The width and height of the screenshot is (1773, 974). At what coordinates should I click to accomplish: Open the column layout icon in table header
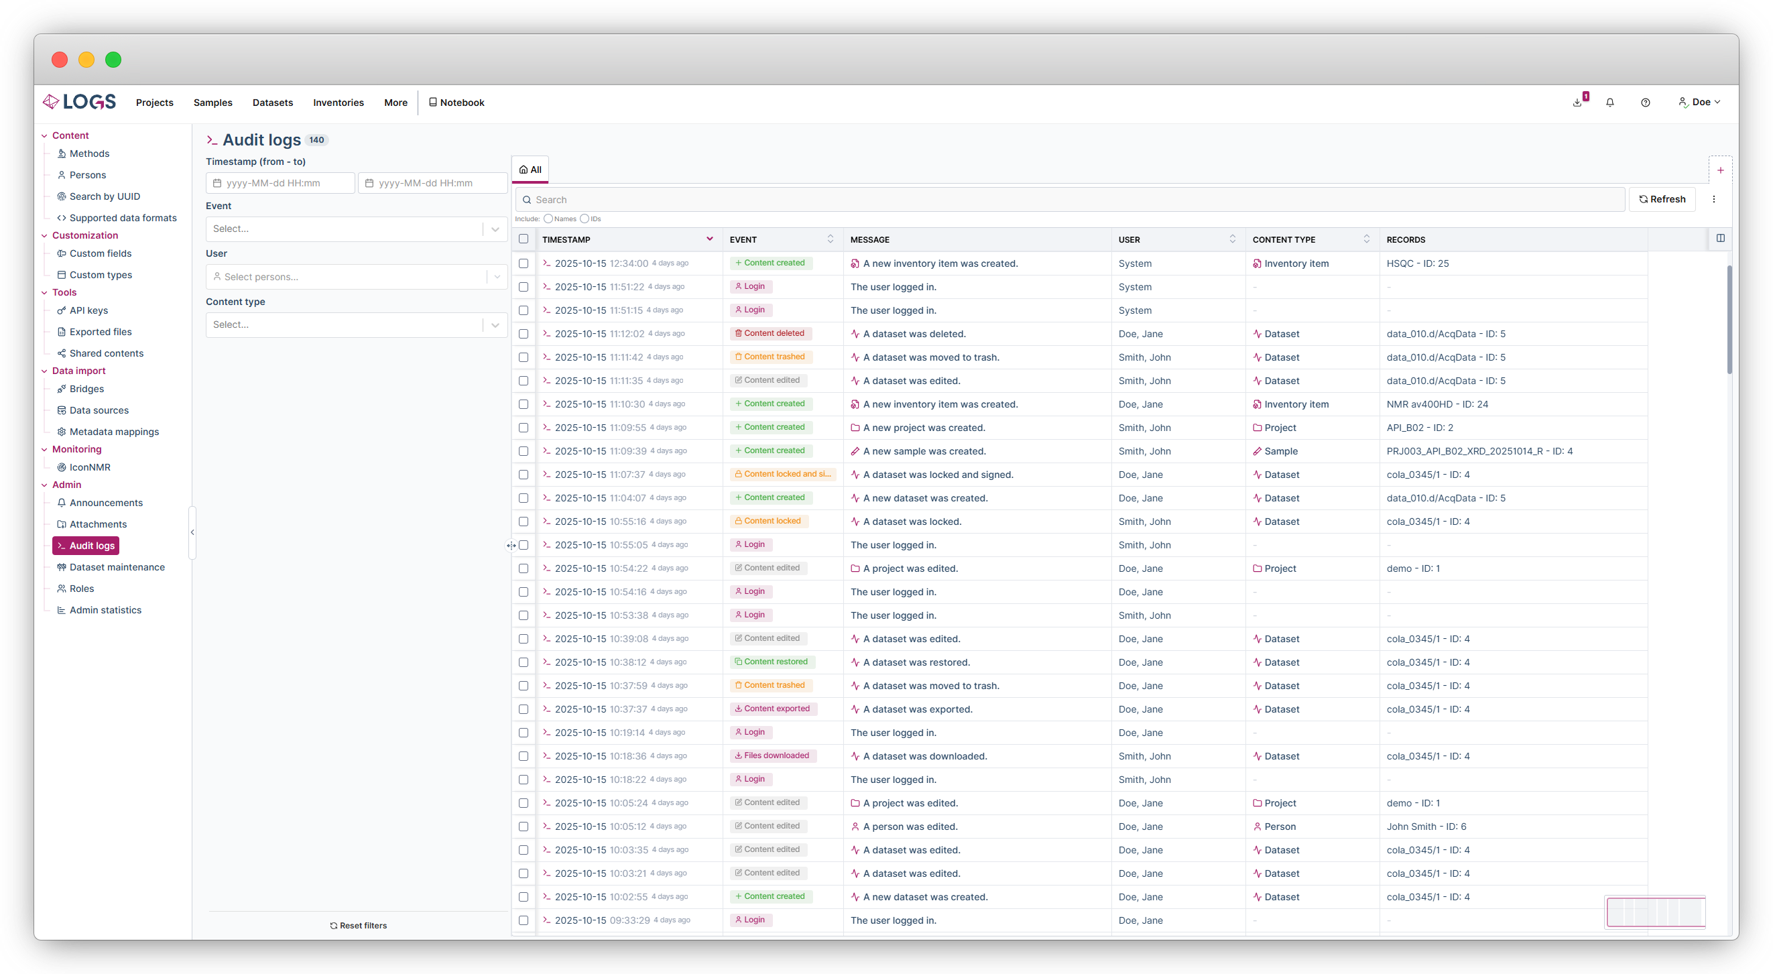coord(1720,238)
